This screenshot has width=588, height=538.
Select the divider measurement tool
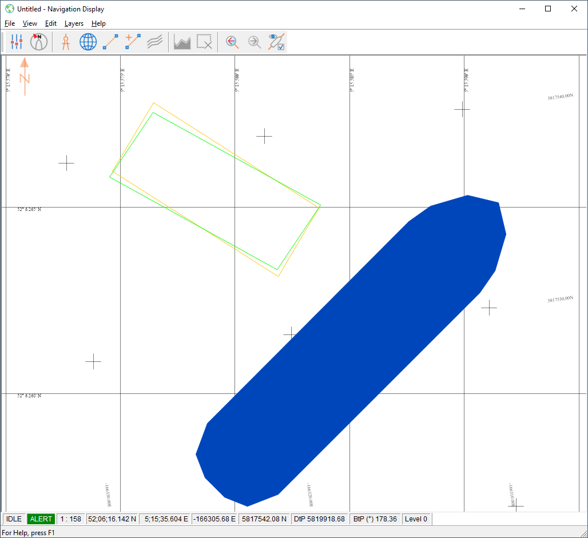(66, 42)
